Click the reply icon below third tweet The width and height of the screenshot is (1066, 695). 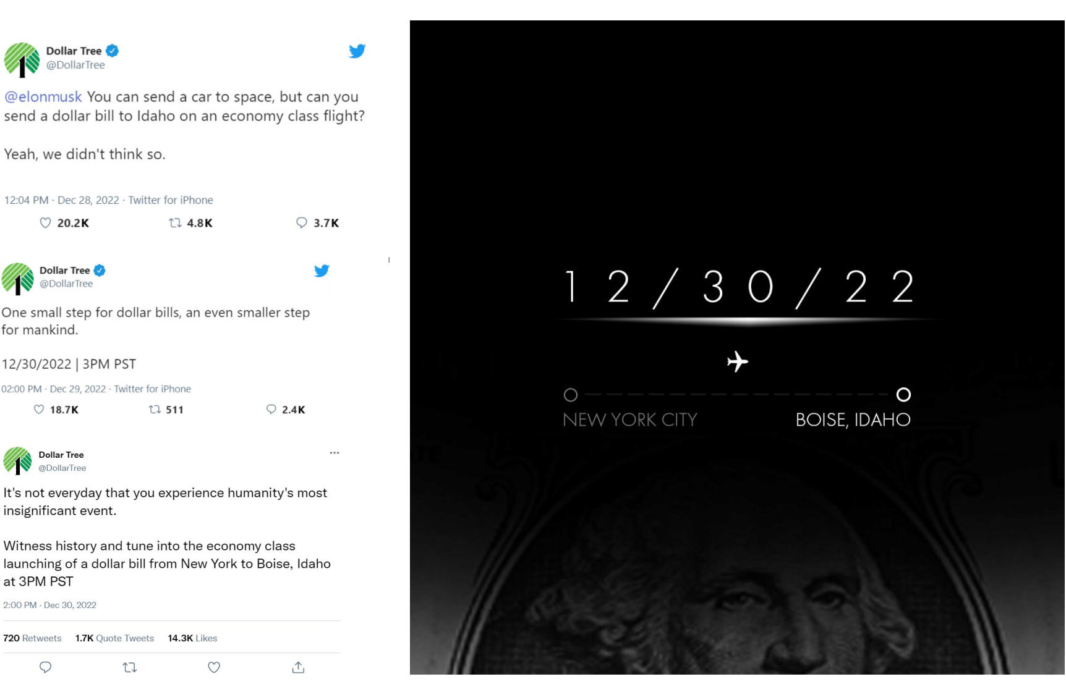pyautogui.click(x=46, y=667)
